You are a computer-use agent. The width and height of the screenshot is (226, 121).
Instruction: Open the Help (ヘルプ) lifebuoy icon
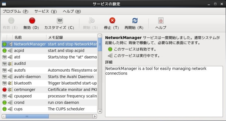click(161, 21)
